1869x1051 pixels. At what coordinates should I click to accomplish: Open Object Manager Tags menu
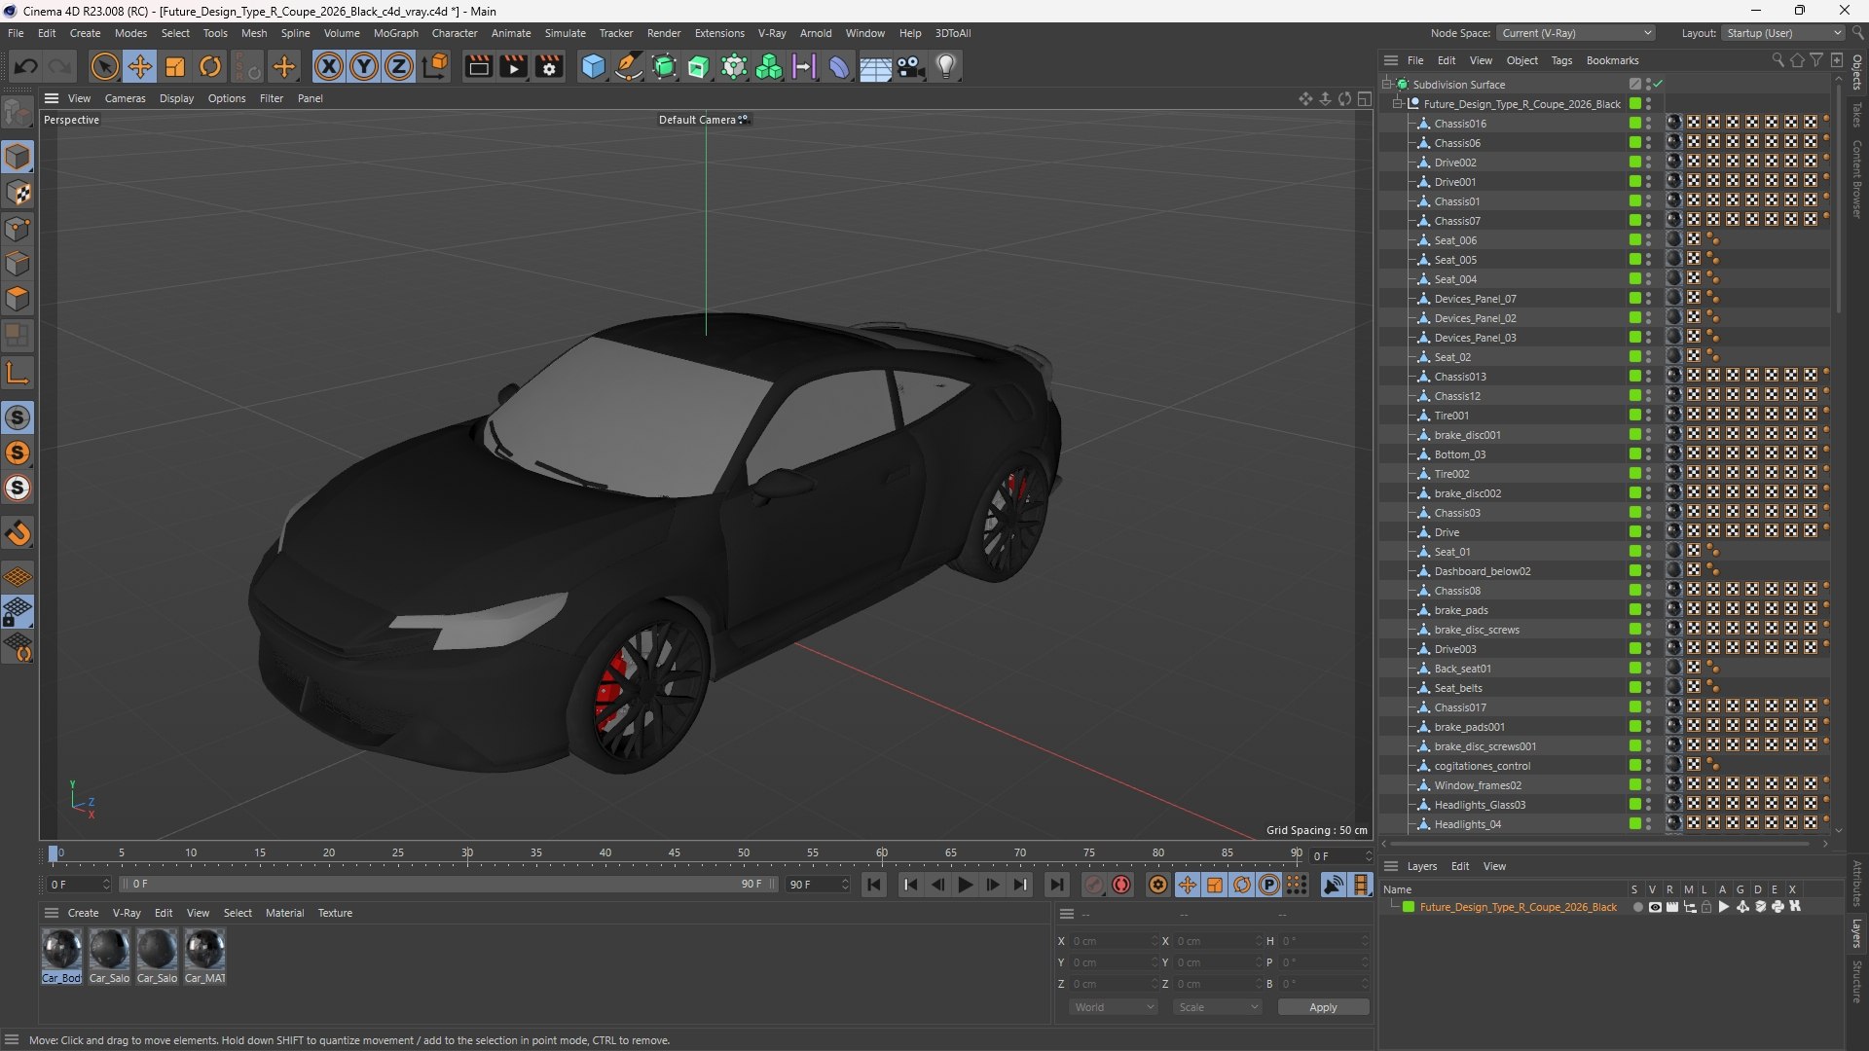point(1561,60)
